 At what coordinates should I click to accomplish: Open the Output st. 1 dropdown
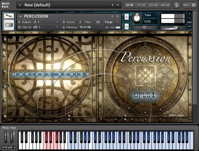pyautogui.click(x=38, y=22)
